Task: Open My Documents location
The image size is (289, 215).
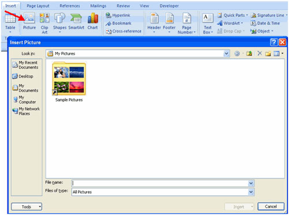Action: point(25,88)
